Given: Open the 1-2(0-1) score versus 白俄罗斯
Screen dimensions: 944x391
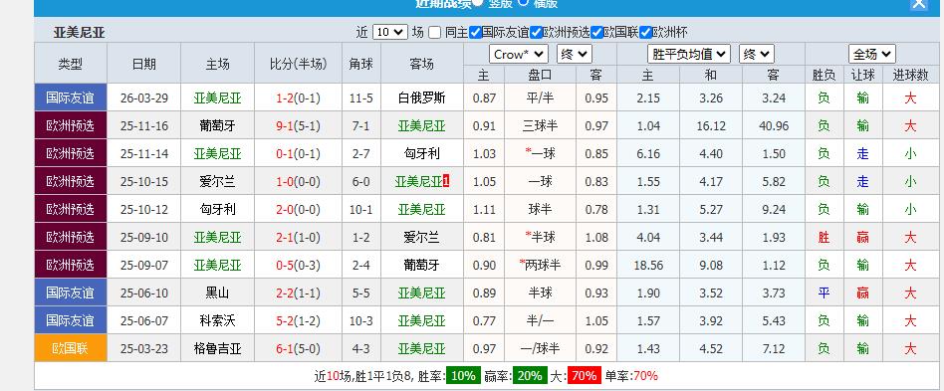Looking at the screenshot, I should coord(298,98).
